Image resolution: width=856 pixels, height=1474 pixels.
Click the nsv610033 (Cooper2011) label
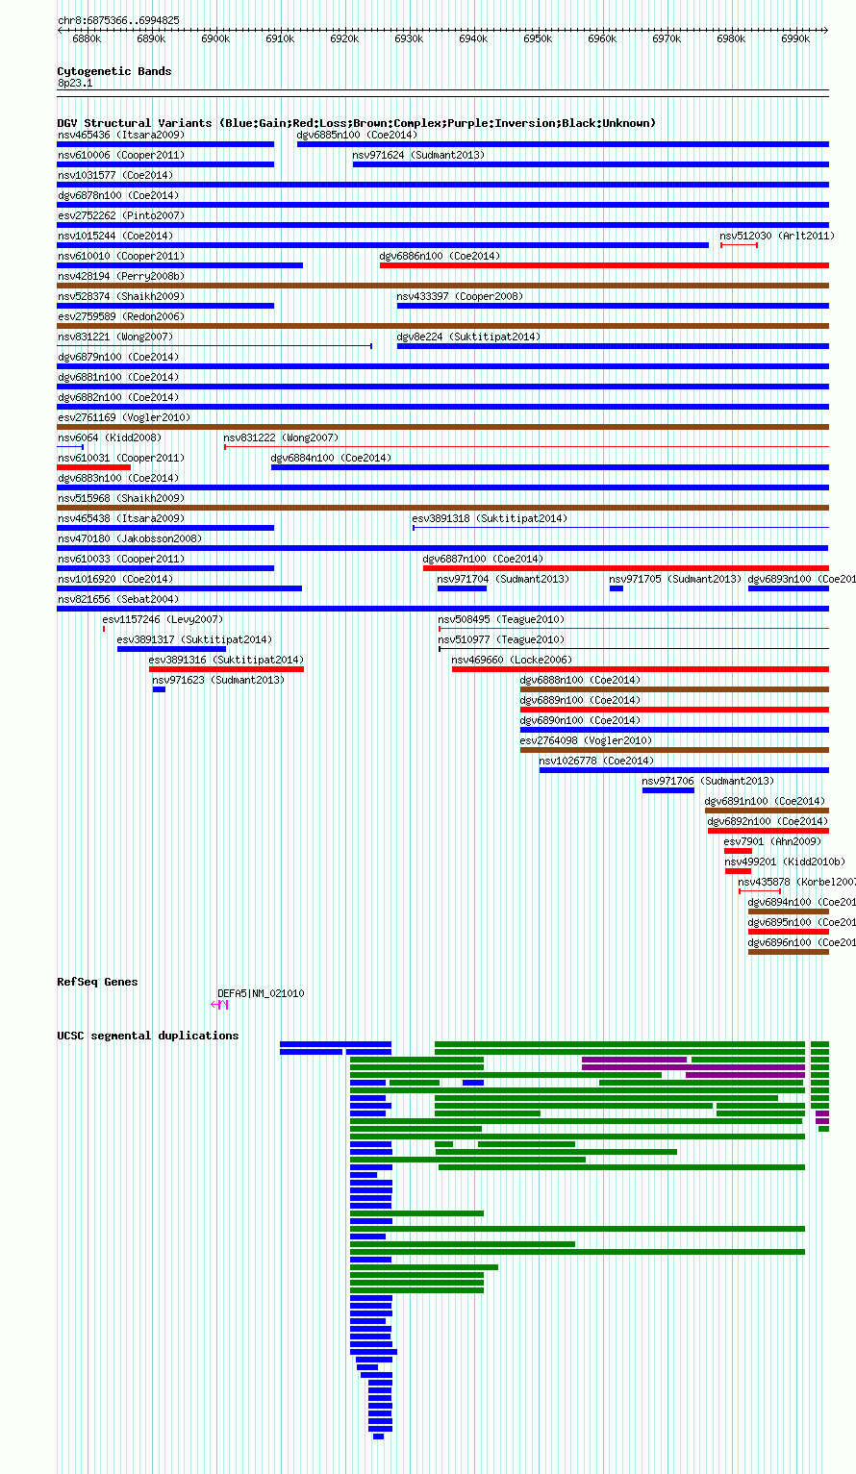click(121, 559)
